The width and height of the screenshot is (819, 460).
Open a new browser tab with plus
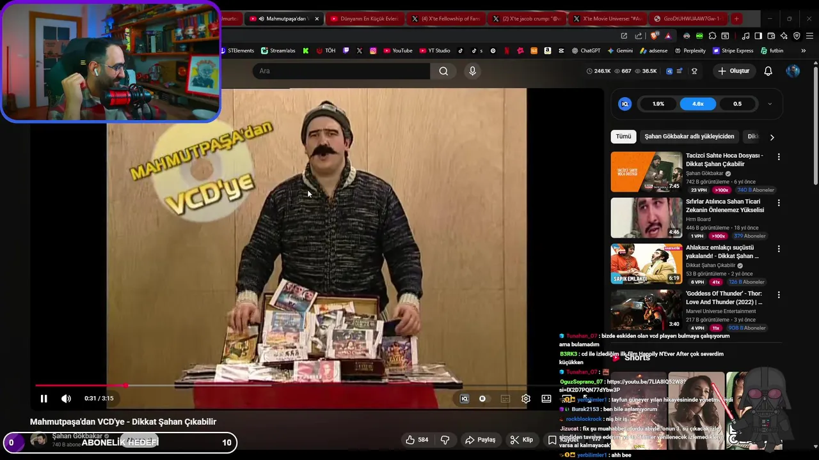[x=736, y=19]
